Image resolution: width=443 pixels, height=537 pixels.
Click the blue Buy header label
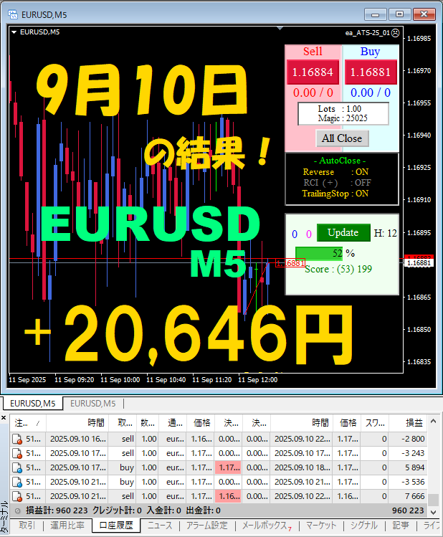370,52
